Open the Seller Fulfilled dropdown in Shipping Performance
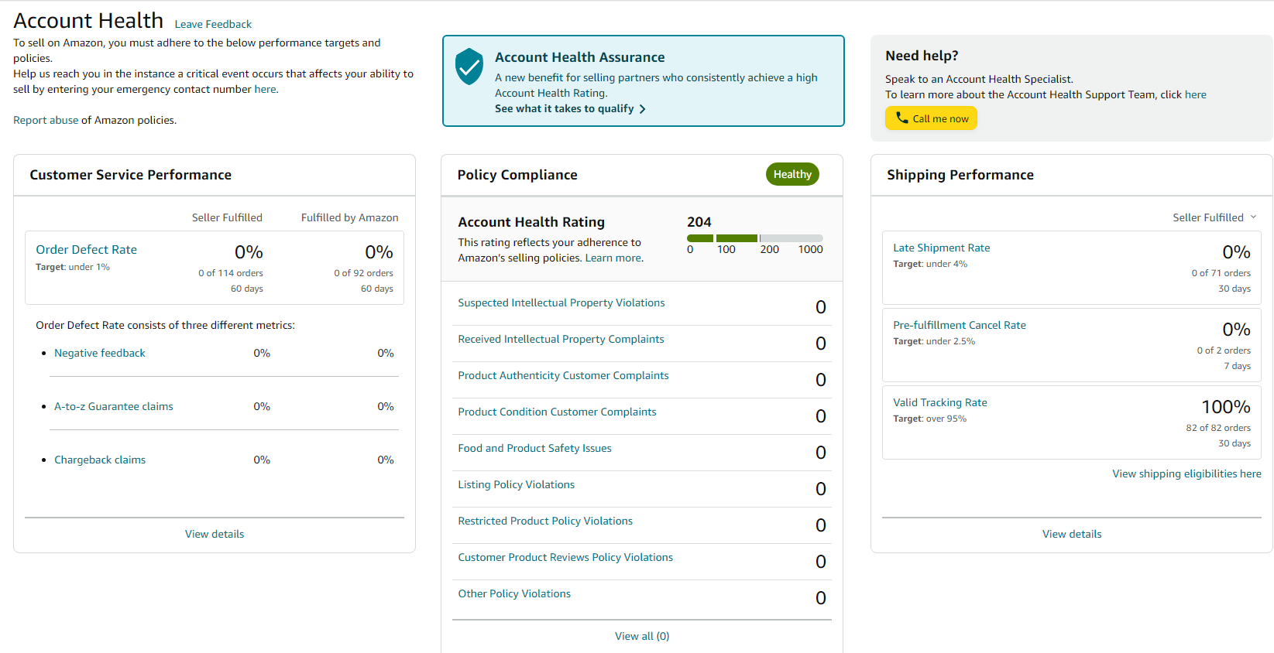Viewport: 1274px width, 653px height. [1214, 217]
